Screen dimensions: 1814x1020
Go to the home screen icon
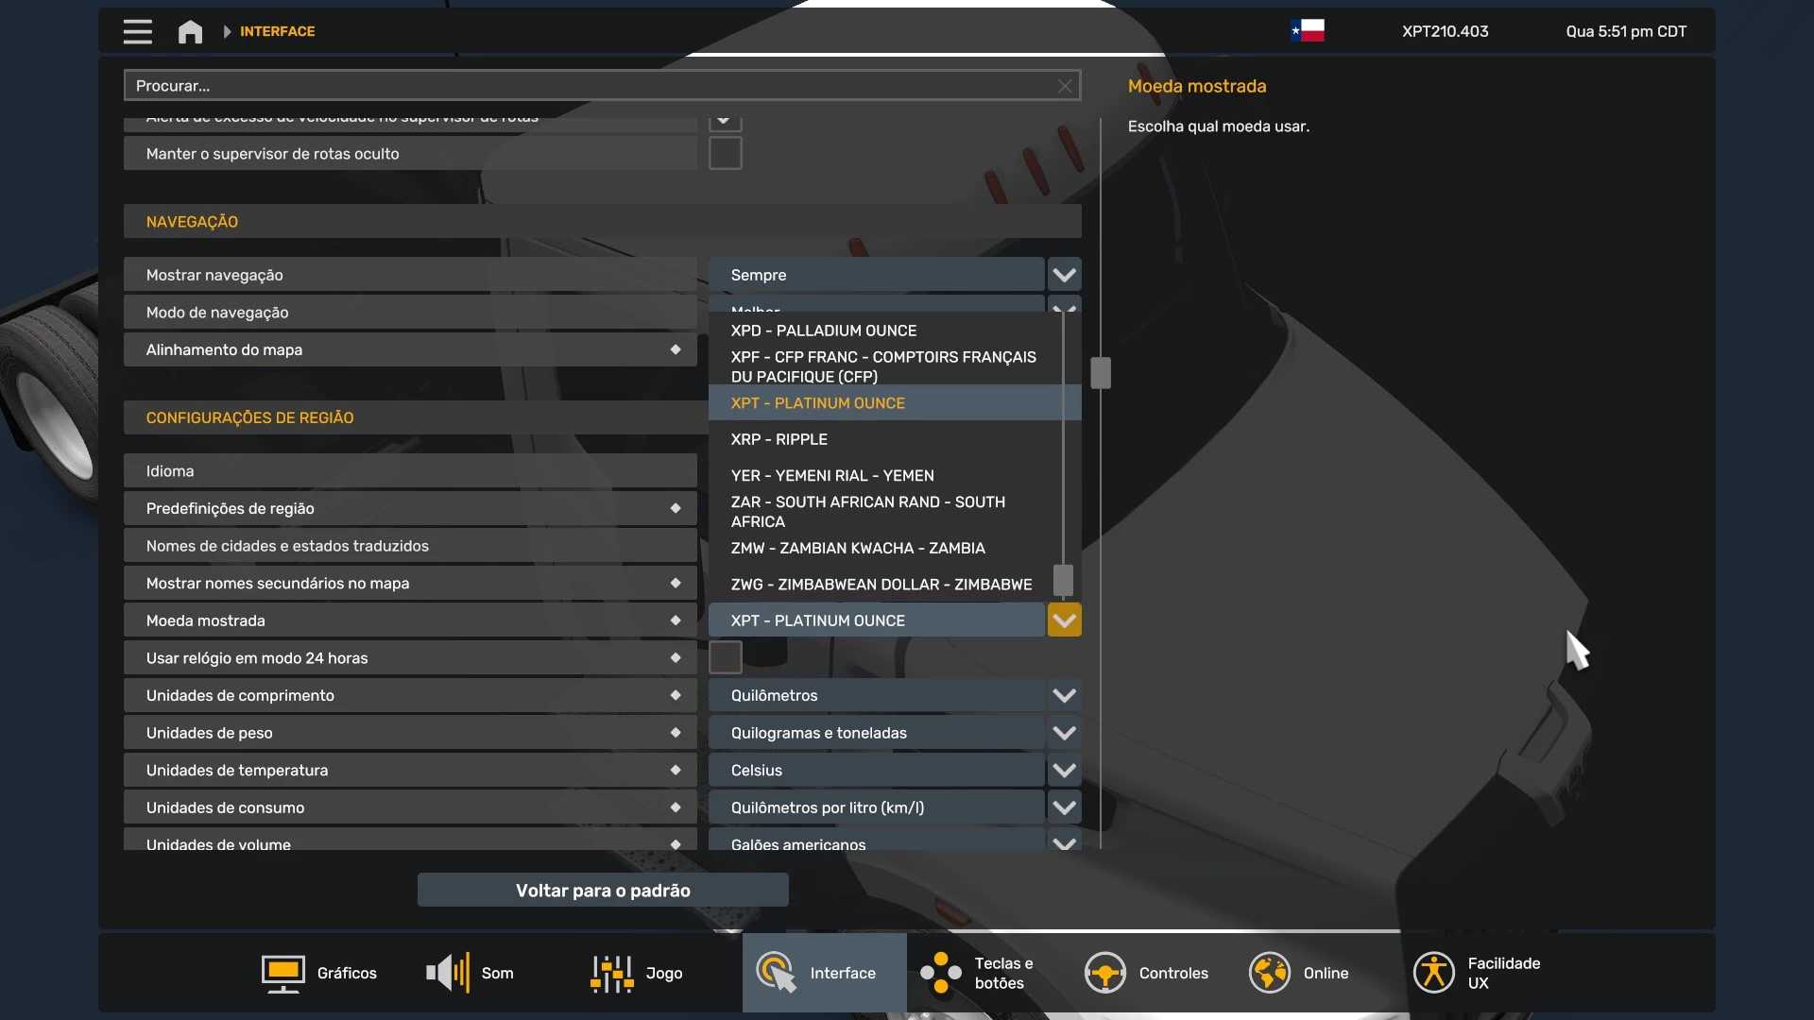[190, 31]
